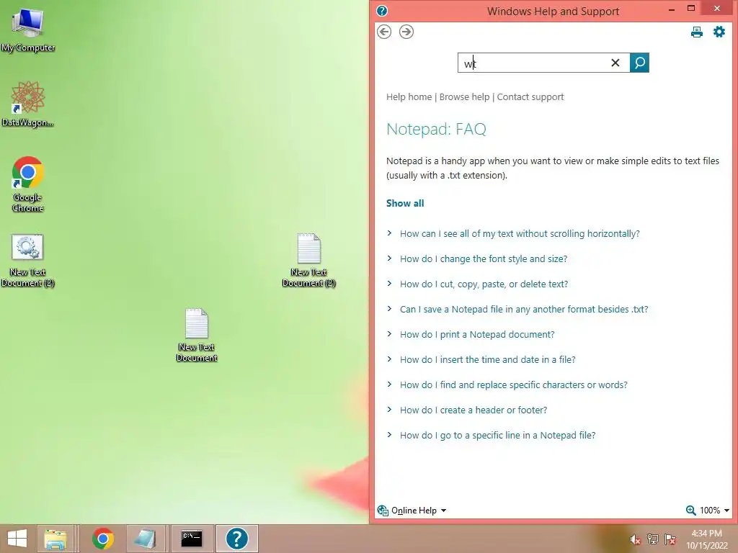Open the Online Help dropdown
The image size is (738, 553).
(419, 511)
